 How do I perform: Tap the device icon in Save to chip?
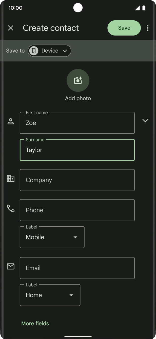pyautogui.click(x=34, y=51)
